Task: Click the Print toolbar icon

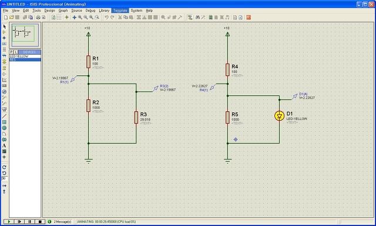Action: (38, 17)
